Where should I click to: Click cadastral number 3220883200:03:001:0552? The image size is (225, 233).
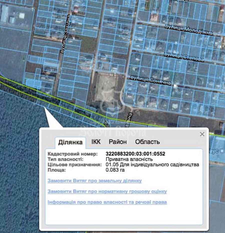coord(135,154)
